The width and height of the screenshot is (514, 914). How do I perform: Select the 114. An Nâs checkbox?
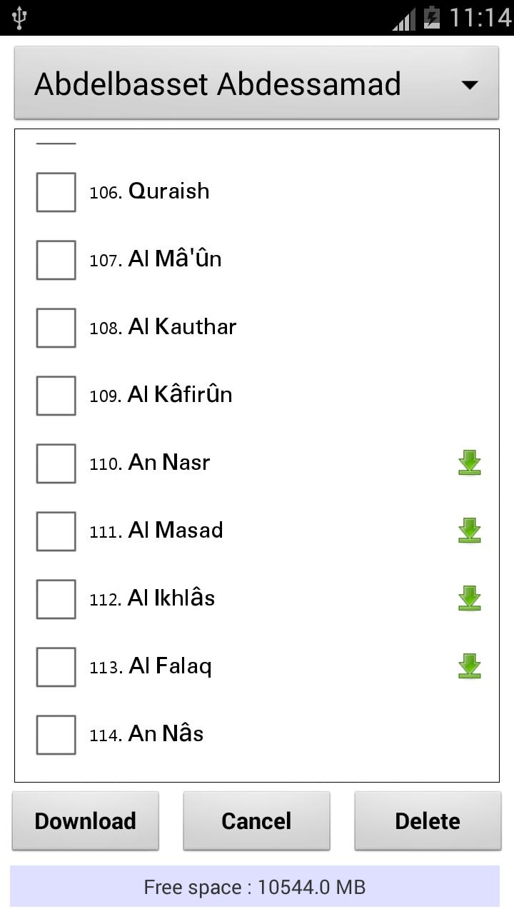point(56,735)
